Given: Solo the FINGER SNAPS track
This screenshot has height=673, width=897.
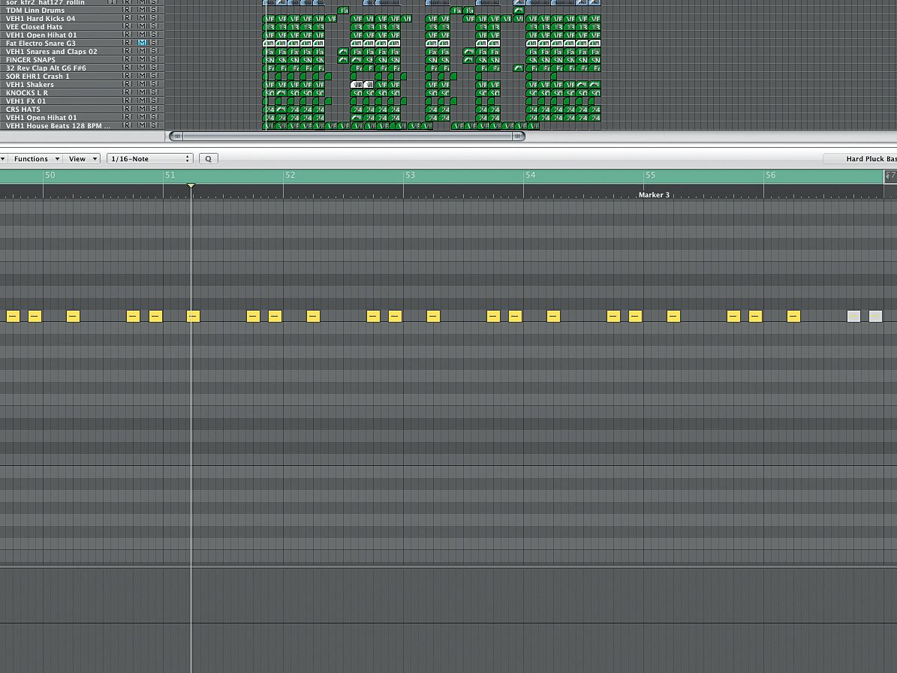Looking at the screenshot, I should 154,59.
